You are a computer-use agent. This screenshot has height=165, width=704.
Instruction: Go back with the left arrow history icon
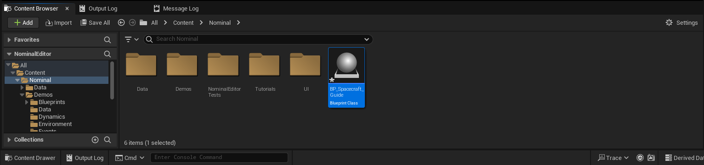[121, 22]
